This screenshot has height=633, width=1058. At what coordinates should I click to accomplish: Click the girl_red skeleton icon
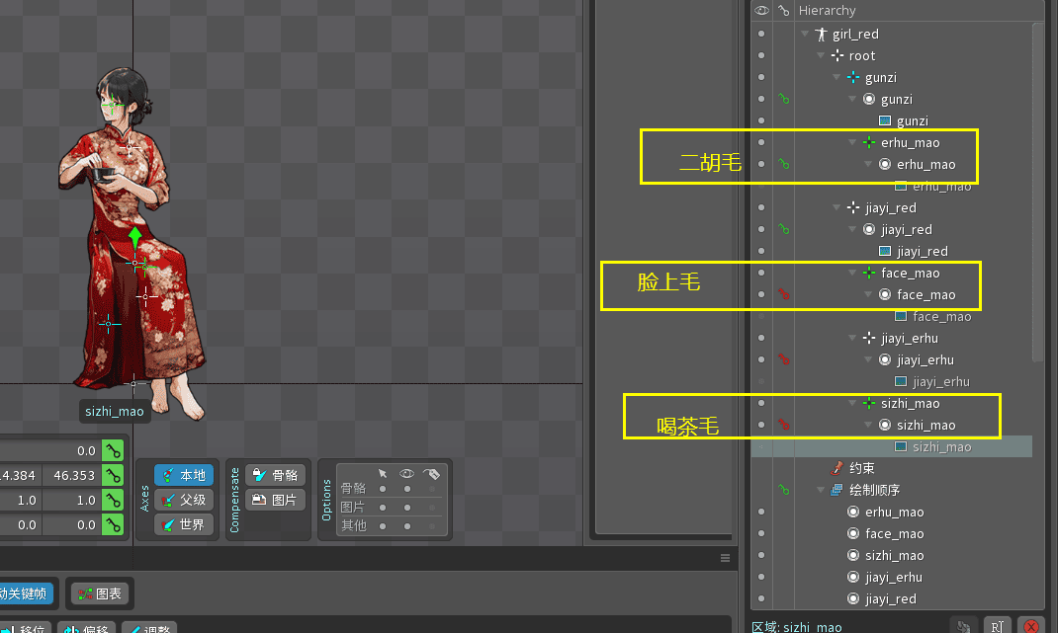click(x=821, y=34)
